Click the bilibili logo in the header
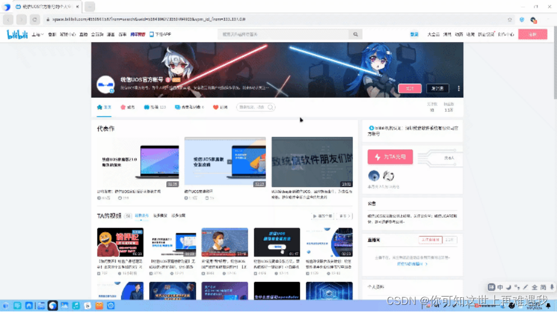Image resolution: width=557 pixels, height=312 pixels. pos(17,34)
